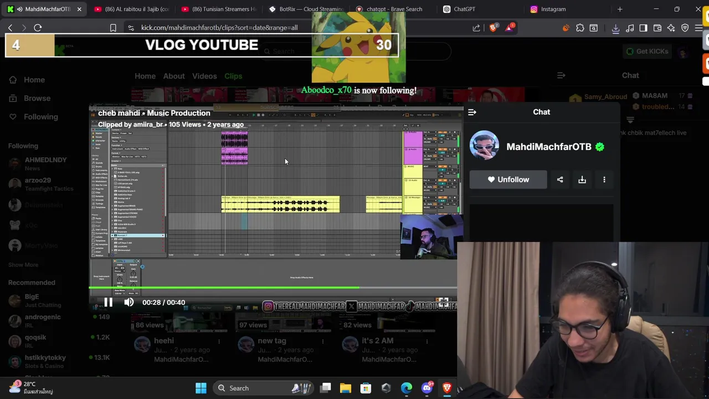
Task: Open a new browser tab
Action: coord(620,9)
